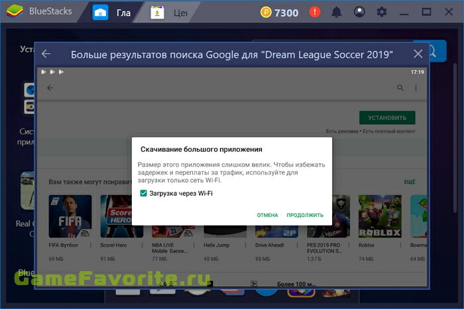Click the Drive Ahead! app title

pos(270,245)
